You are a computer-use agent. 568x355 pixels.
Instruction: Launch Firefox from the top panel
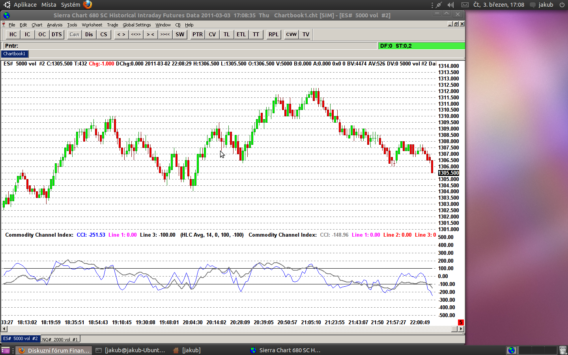(88, 5)
